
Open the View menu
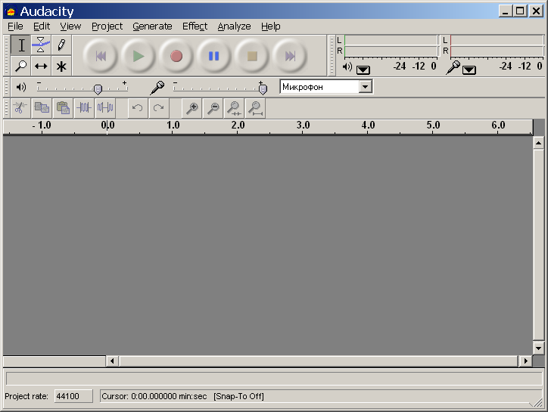(x=70, y=26)
